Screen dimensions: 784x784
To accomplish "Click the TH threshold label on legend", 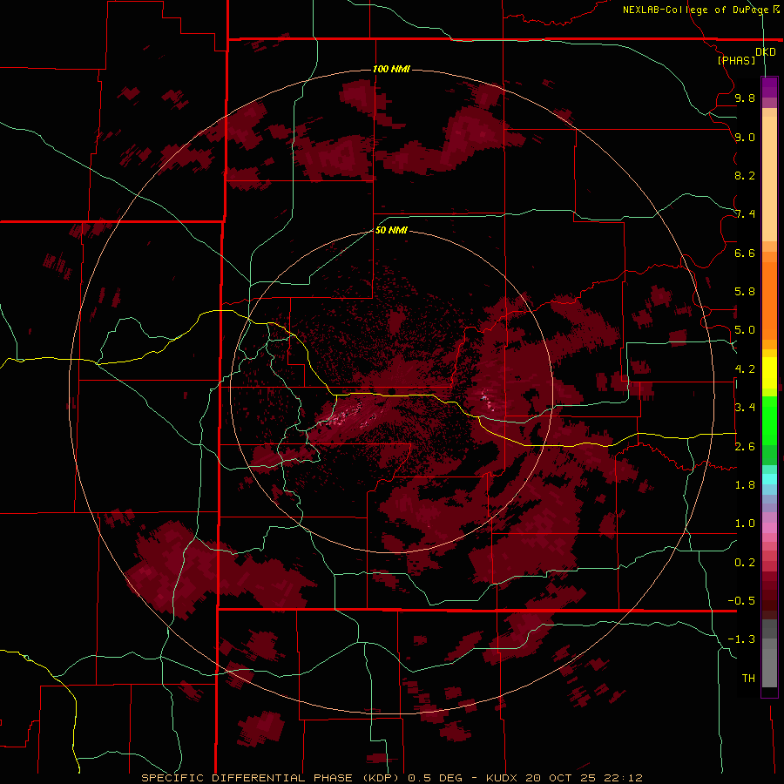I will coord(748,679).
